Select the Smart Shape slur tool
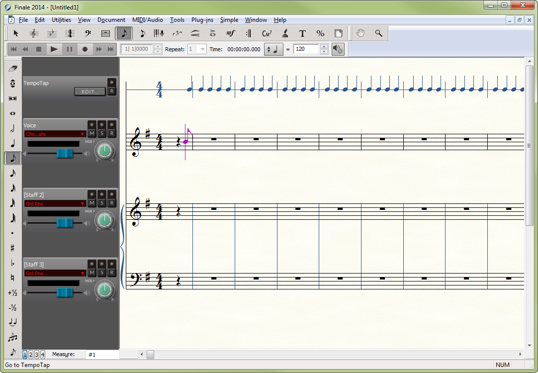Screen dimensions: 538x373 (195, 33)
